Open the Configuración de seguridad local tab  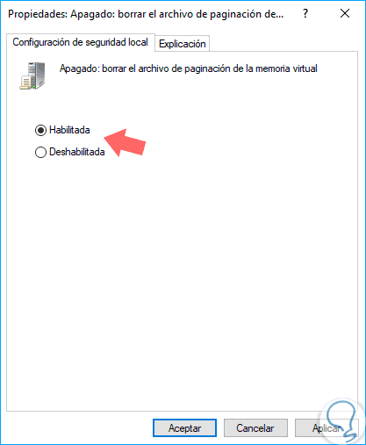(81, 42)
